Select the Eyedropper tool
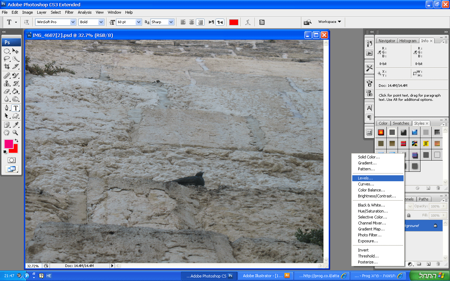This screenshot has height=281, width=450. pos(15,125)
